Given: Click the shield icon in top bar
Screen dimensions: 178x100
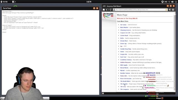Looking at the screenshot, I should click(x=162, y=2).
